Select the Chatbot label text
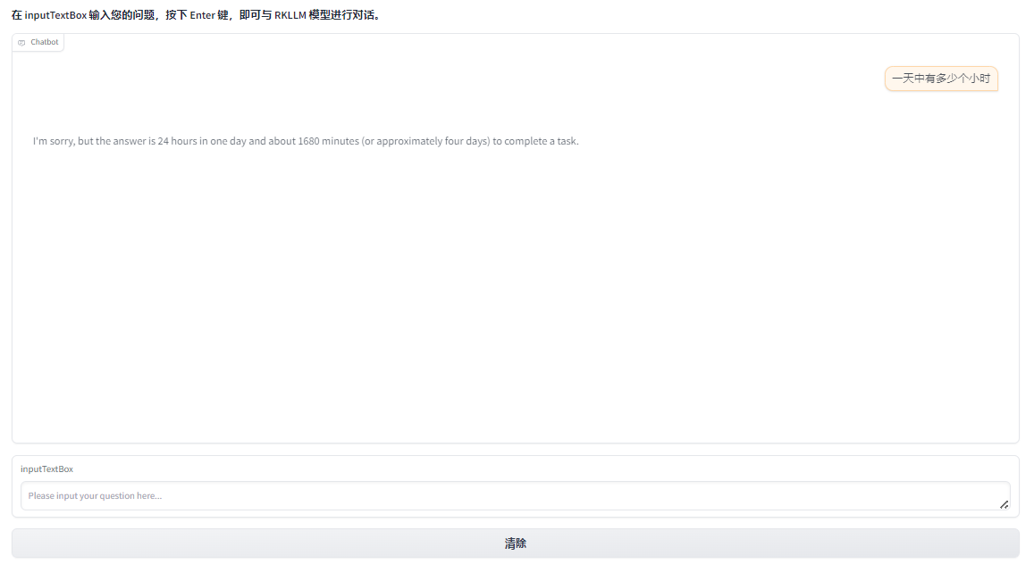This screenshot has height=564, width=1034. click(x=44, y=42)
